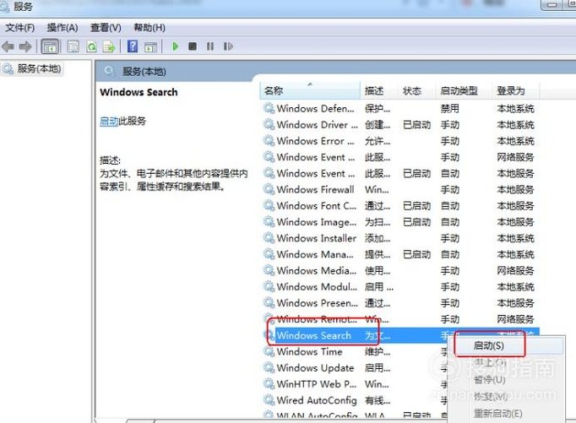Click the Stop service square icon
Image resolution: width=576 pixels, height=423 pixels.
pos(193,46)
